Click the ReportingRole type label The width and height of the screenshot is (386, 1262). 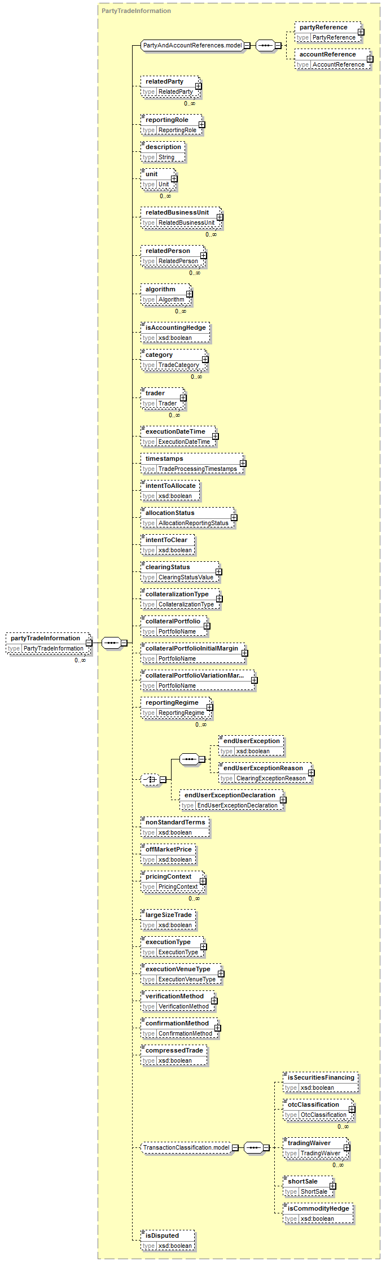point(177,130)
